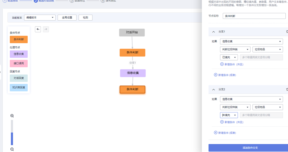This screenshot has width=288, height=152.
Task: Select the highlighted bottom 条件判断 node
Action: (133, 89)
